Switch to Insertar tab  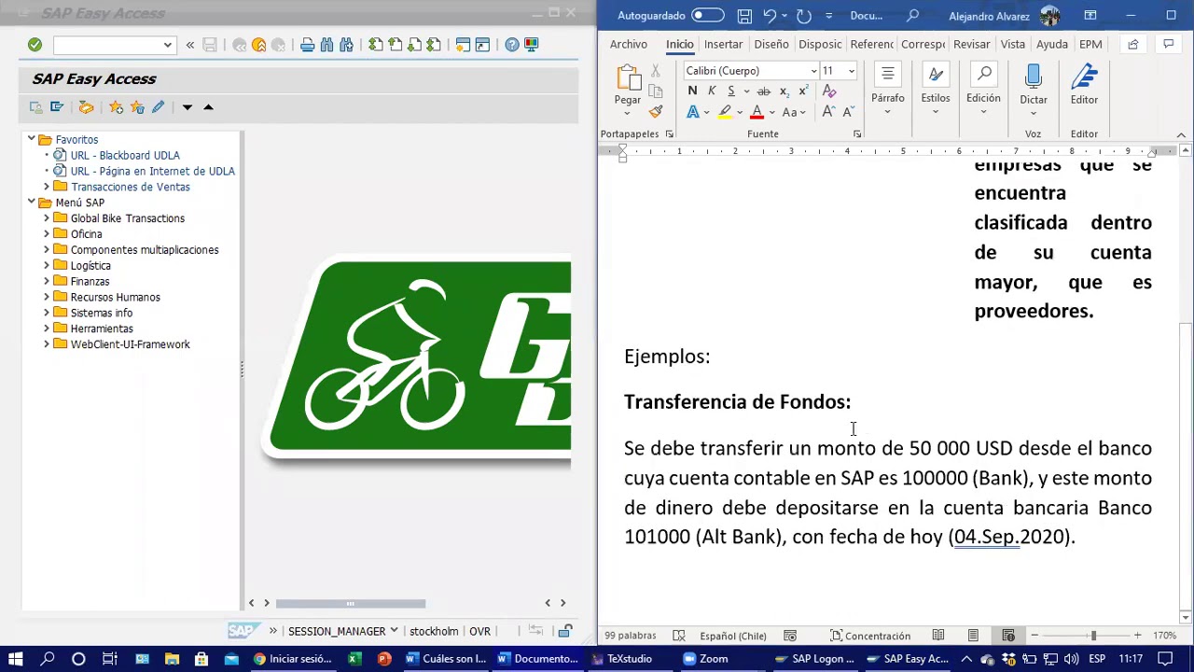[723, 44]
